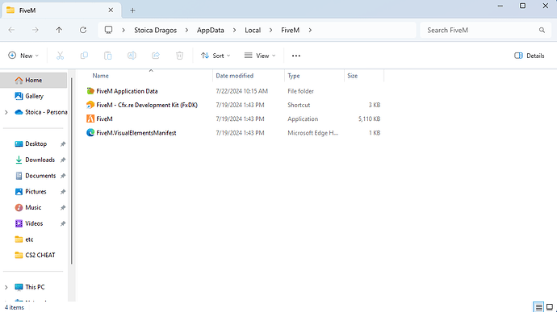The height and width of the screenshot is (312, 557).
Task: Switch to details list view icon
Action: pos(538,307)
